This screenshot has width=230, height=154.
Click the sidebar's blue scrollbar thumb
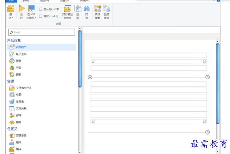[x=80, y=59]
